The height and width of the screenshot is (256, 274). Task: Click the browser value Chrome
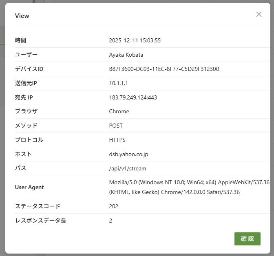coord(119,111)
